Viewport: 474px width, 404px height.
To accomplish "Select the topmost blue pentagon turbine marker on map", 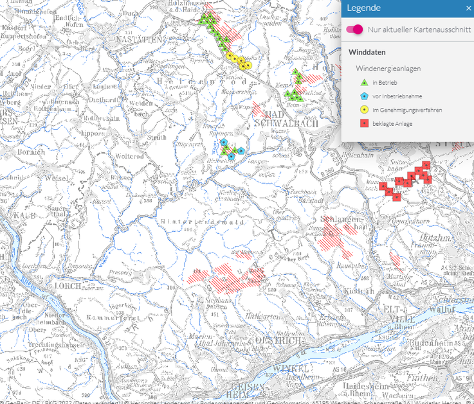I will coord(224,142).
